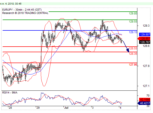Click the Research 2018 TRADING CENTRAL label
153x113 pixels.
click(25, 13)
